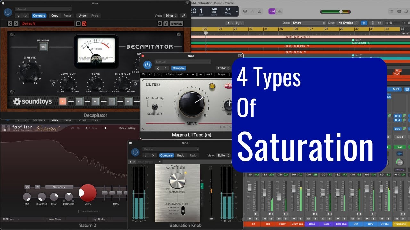410x230 pixels.
Task: Click the Waves undo arrow in the Lil Tube toolbar
Action: [151, 74]
